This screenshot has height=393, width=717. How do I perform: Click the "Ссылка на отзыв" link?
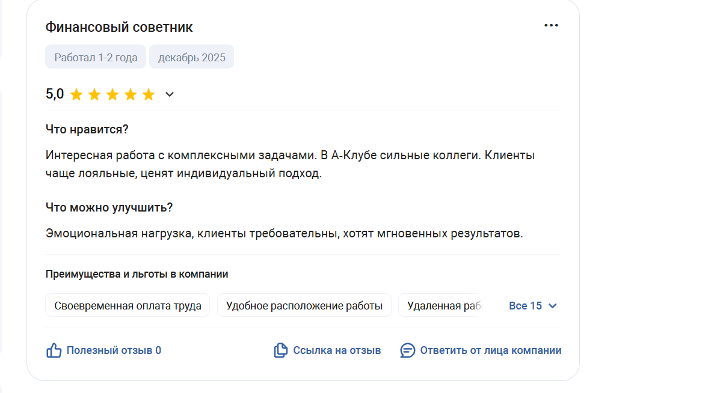[x=337, y=350]
